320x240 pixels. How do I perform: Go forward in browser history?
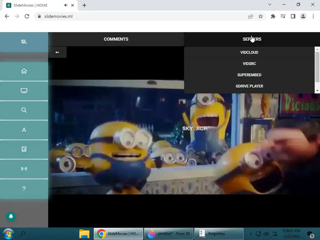(17, 16)
